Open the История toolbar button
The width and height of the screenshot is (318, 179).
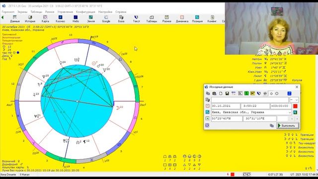[x=30, y=19]
